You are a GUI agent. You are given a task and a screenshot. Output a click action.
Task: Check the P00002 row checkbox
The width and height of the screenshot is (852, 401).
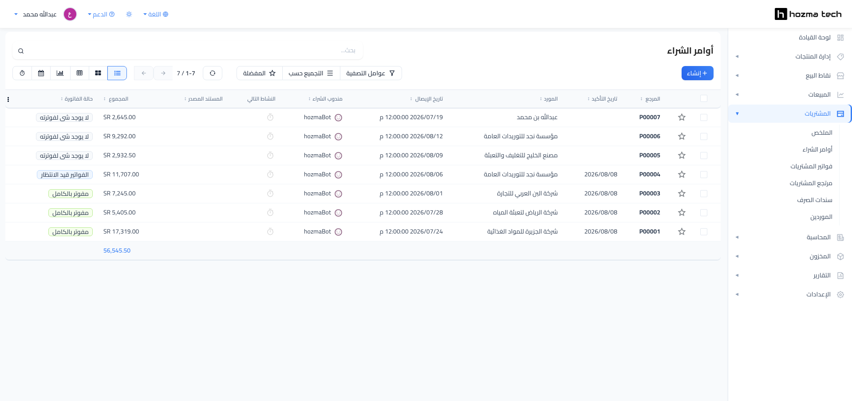(704, 213)
